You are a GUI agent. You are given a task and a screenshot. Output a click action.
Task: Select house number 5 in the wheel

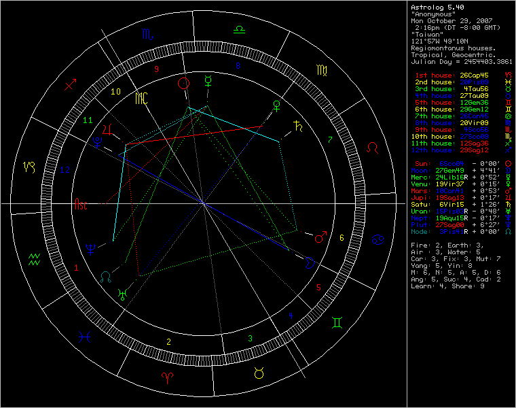[318, 288]
